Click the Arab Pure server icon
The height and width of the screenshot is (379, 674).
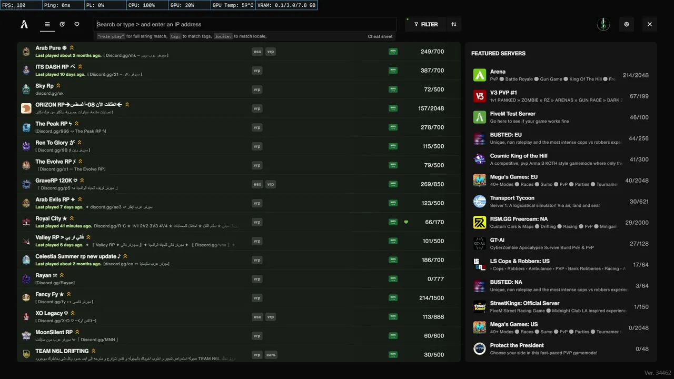tap(26, 52)
